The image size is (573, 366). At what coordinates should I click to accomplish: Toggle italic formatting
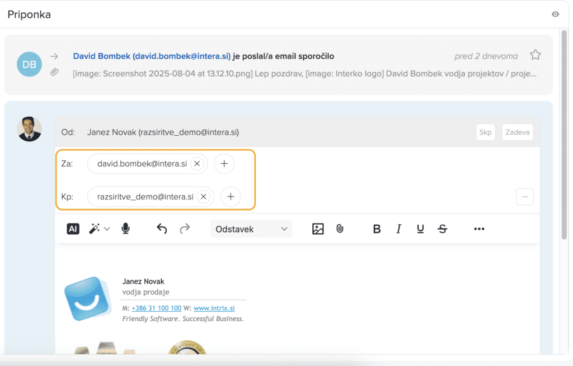coord(398,229)
